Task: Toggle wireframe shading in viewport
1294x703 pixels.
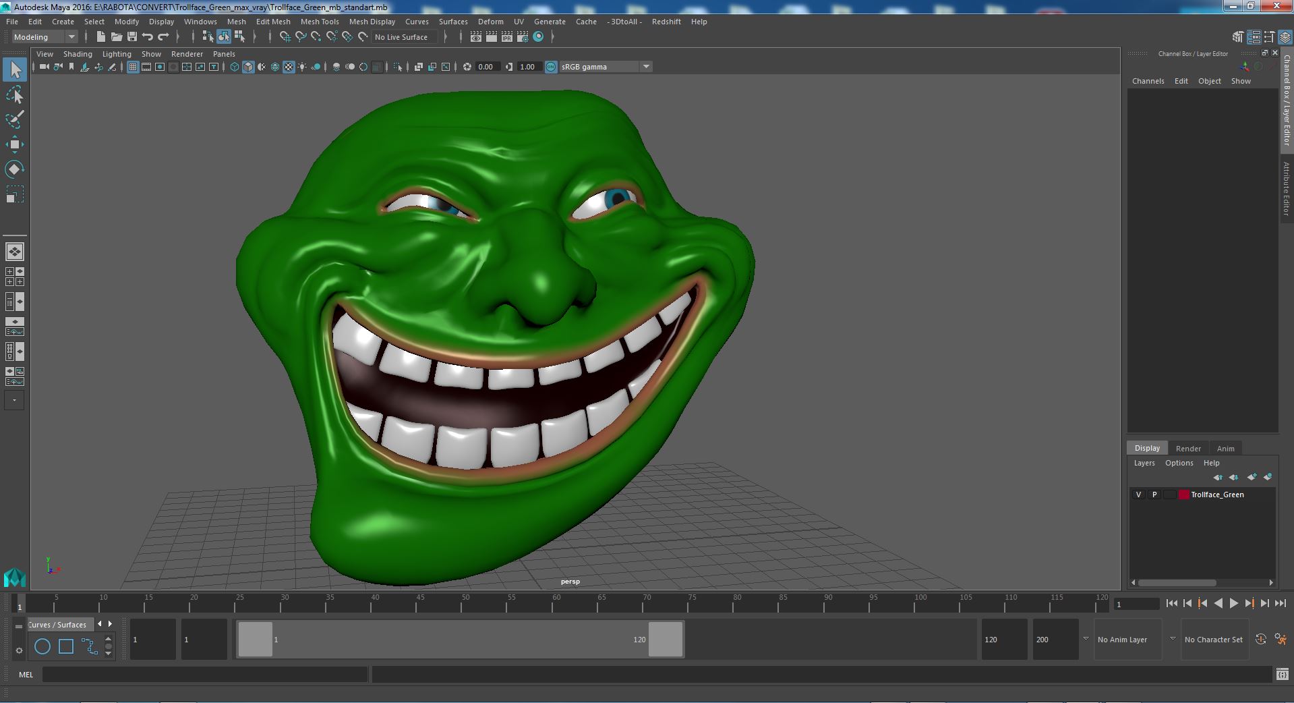Action: pos(234,67)
